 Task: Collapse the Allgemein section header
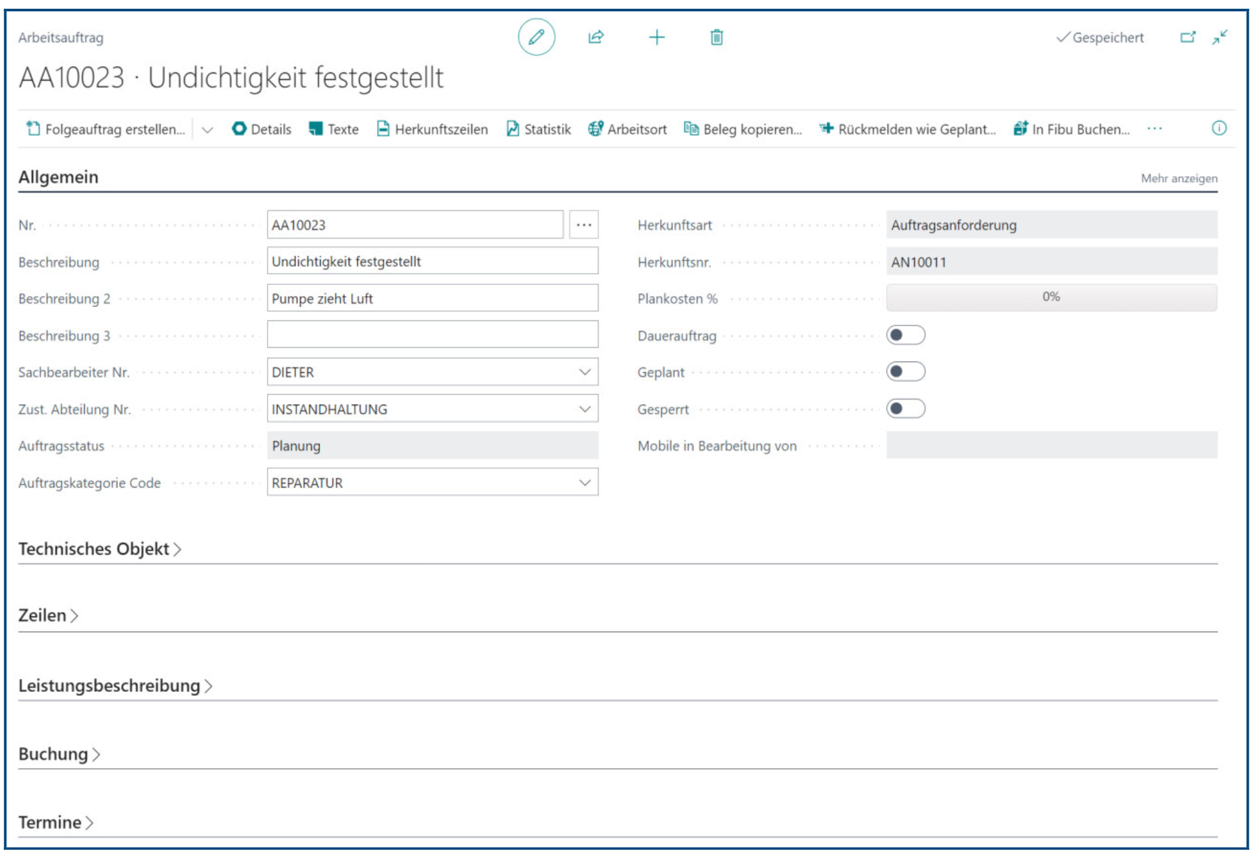[x=59, y=177]
